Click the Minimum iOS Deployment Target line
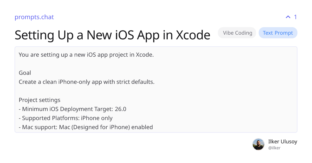 [x=72, y=109]
